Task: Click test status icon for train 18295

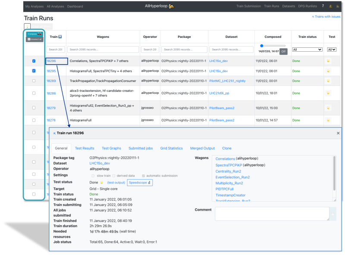Action: (x=328, y=71)
